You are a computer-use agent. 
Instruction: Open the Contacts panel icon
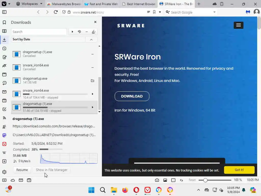coord(4,127)
